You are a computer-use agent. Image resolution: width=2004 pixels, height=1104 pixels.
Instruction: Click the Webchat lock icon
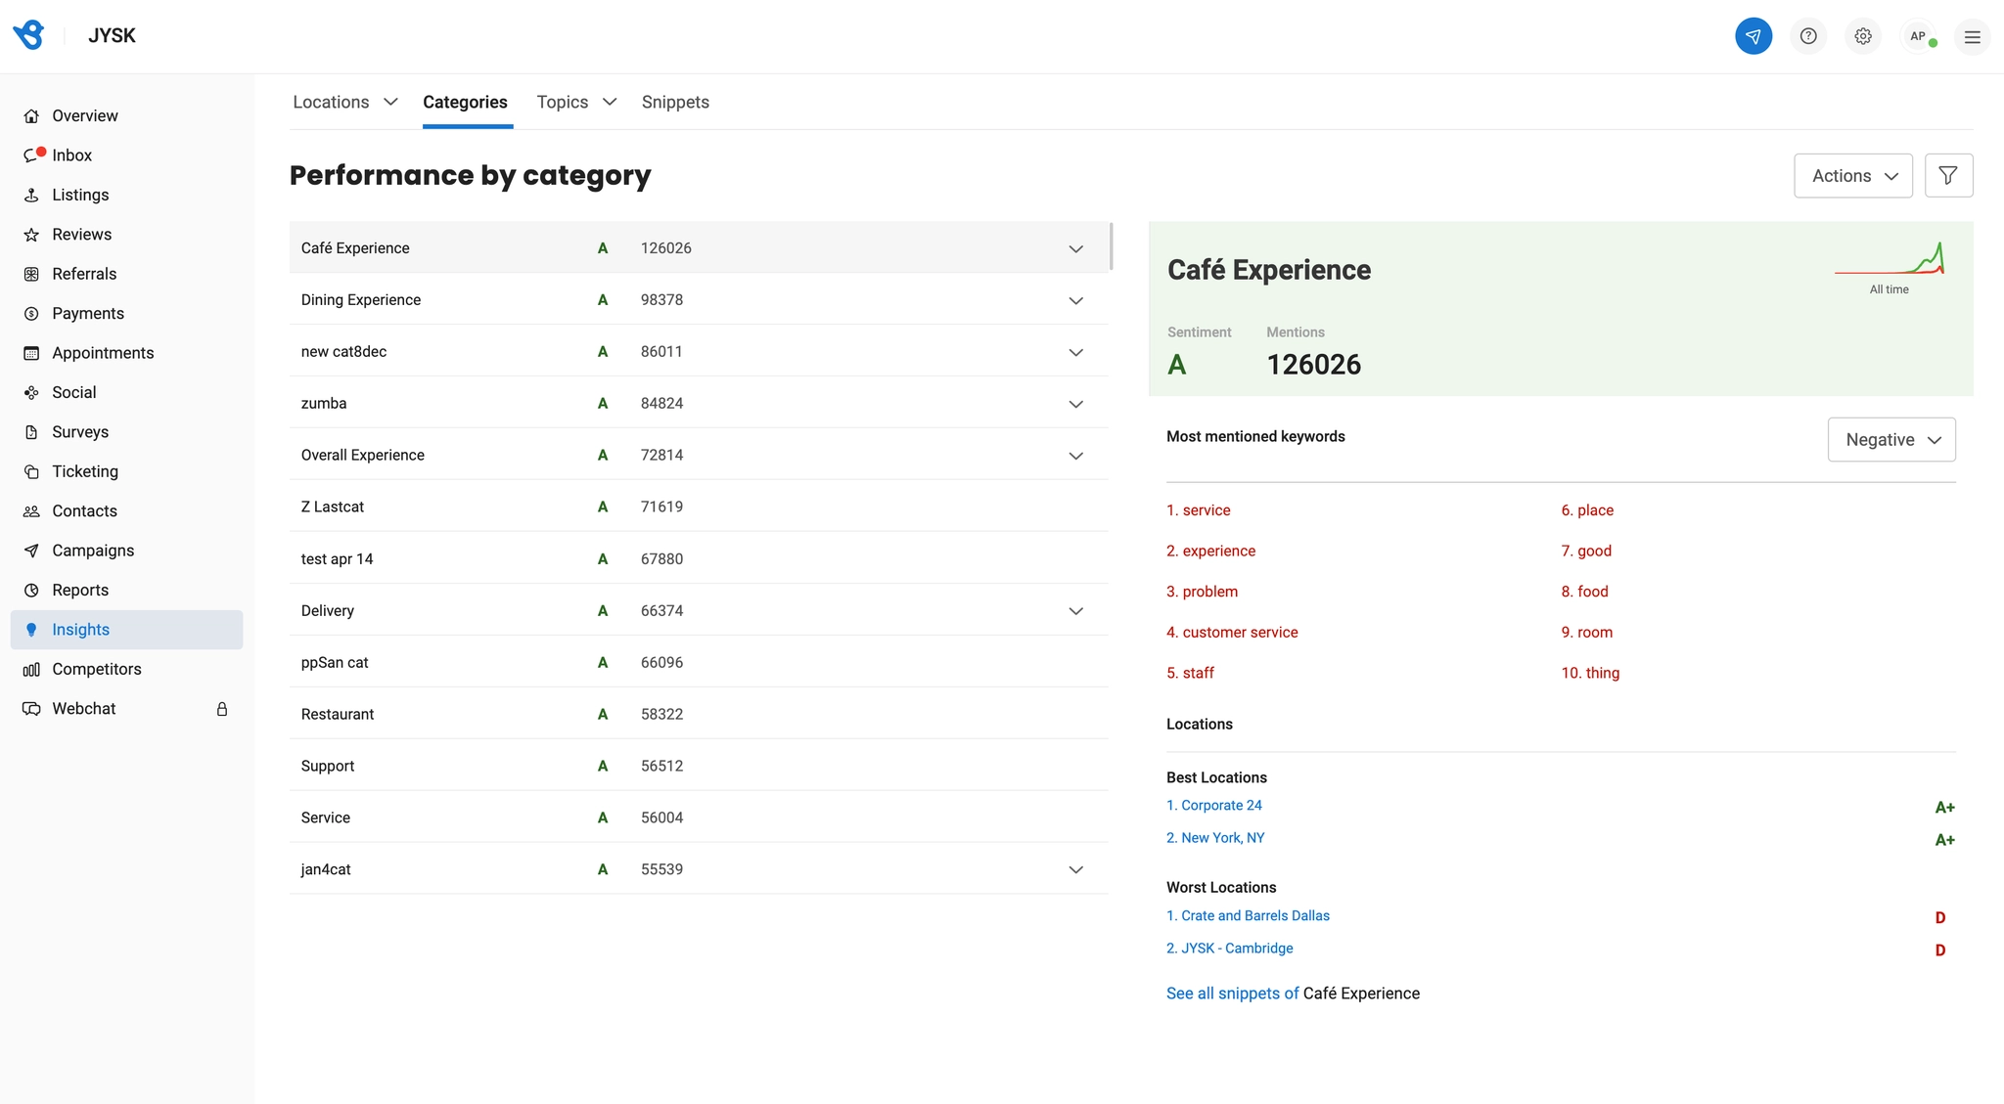coord(222,709)
